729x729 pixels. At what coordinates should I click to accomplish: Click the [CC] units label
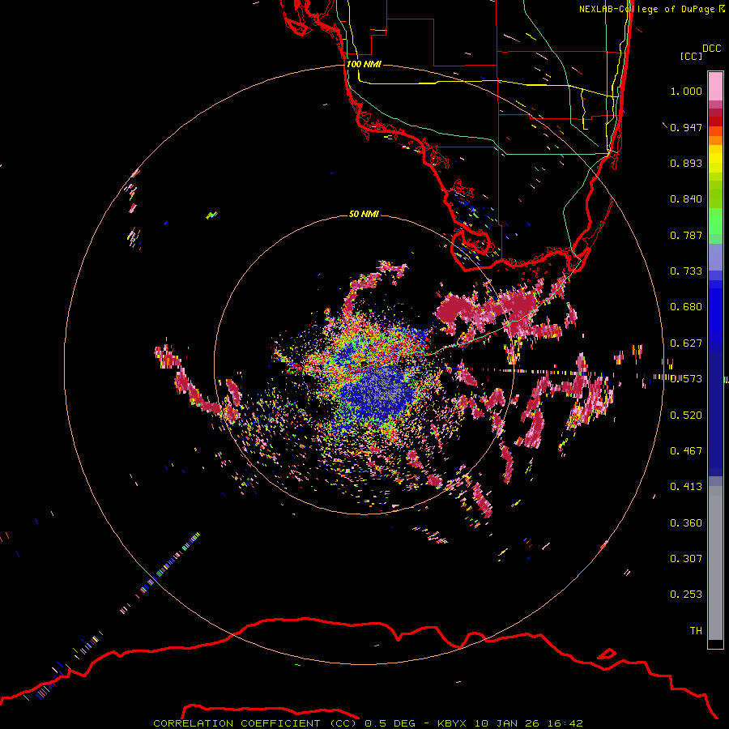tap(691, 56)
